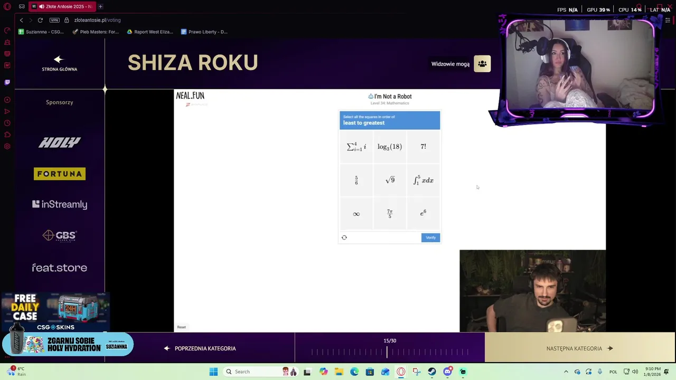Open Steam from taskbar
The image size is (676, 380).
[432, 372]
